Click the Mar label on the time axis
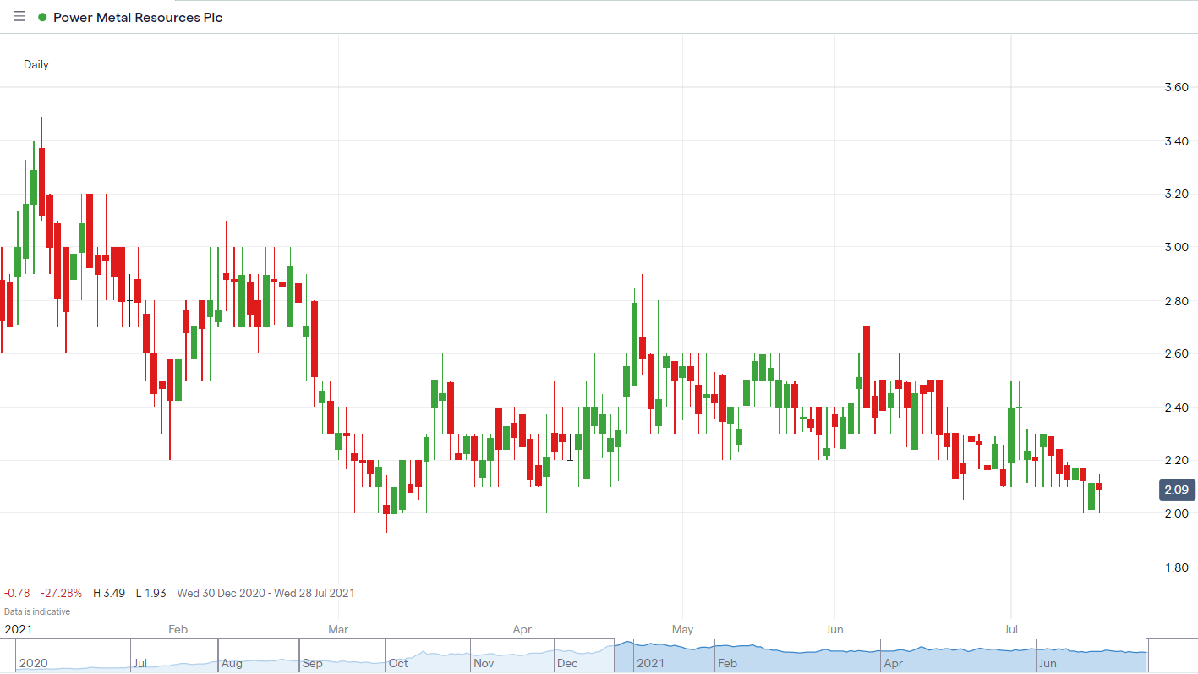 [x=338, y=629]
